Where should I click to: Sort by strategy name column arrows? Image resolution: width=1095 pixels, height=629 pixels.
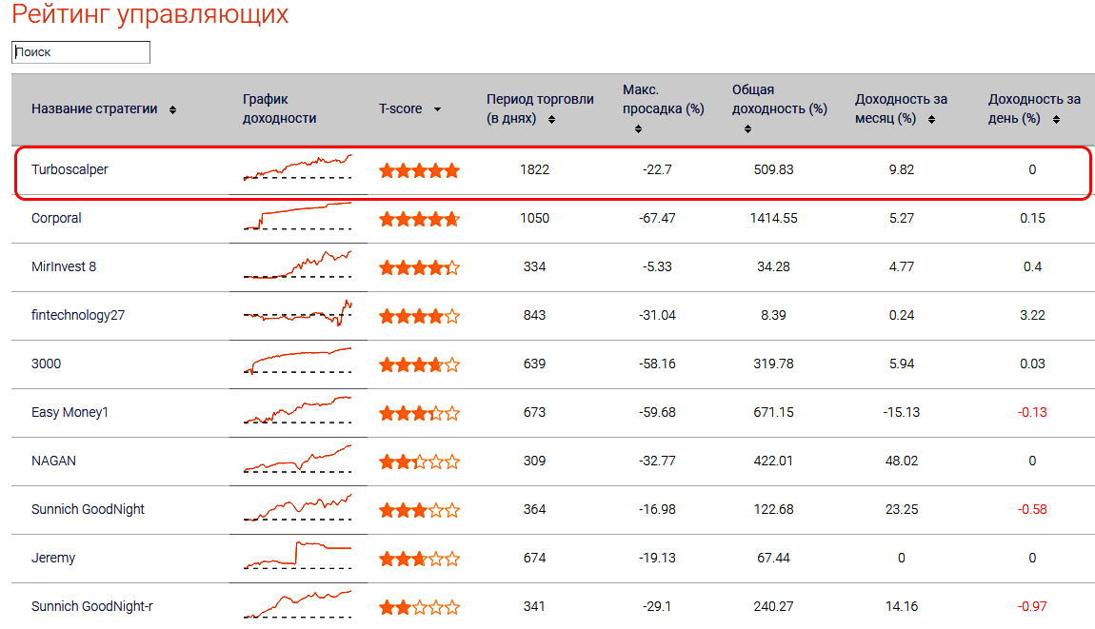[x=172, y=109]
